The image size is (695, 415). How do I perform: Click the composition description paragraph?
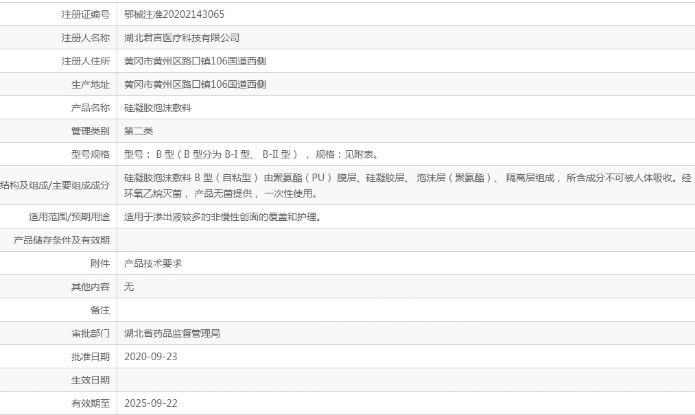408,185
